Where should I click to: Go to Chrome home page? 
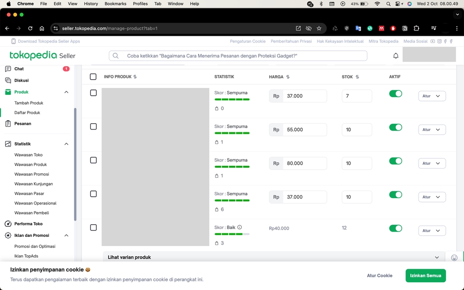pyautogui.click(x=42, y=29)
